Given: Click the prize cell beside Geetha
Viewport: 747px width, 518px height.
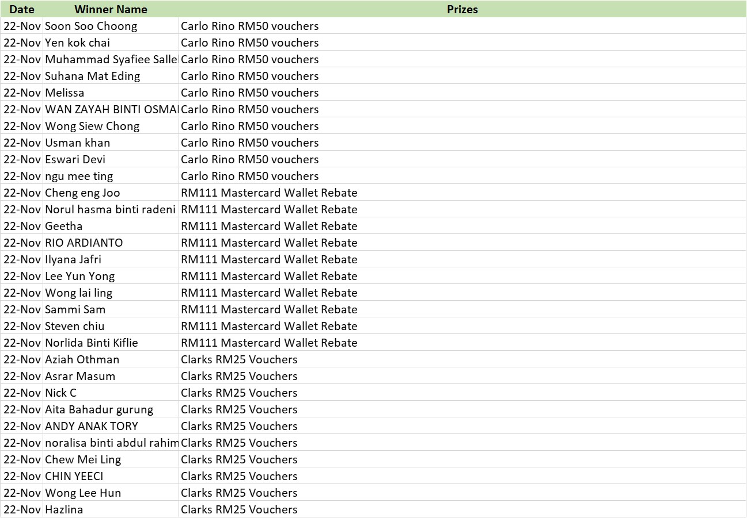Looking at the screenshot, I should pos(269,226).
